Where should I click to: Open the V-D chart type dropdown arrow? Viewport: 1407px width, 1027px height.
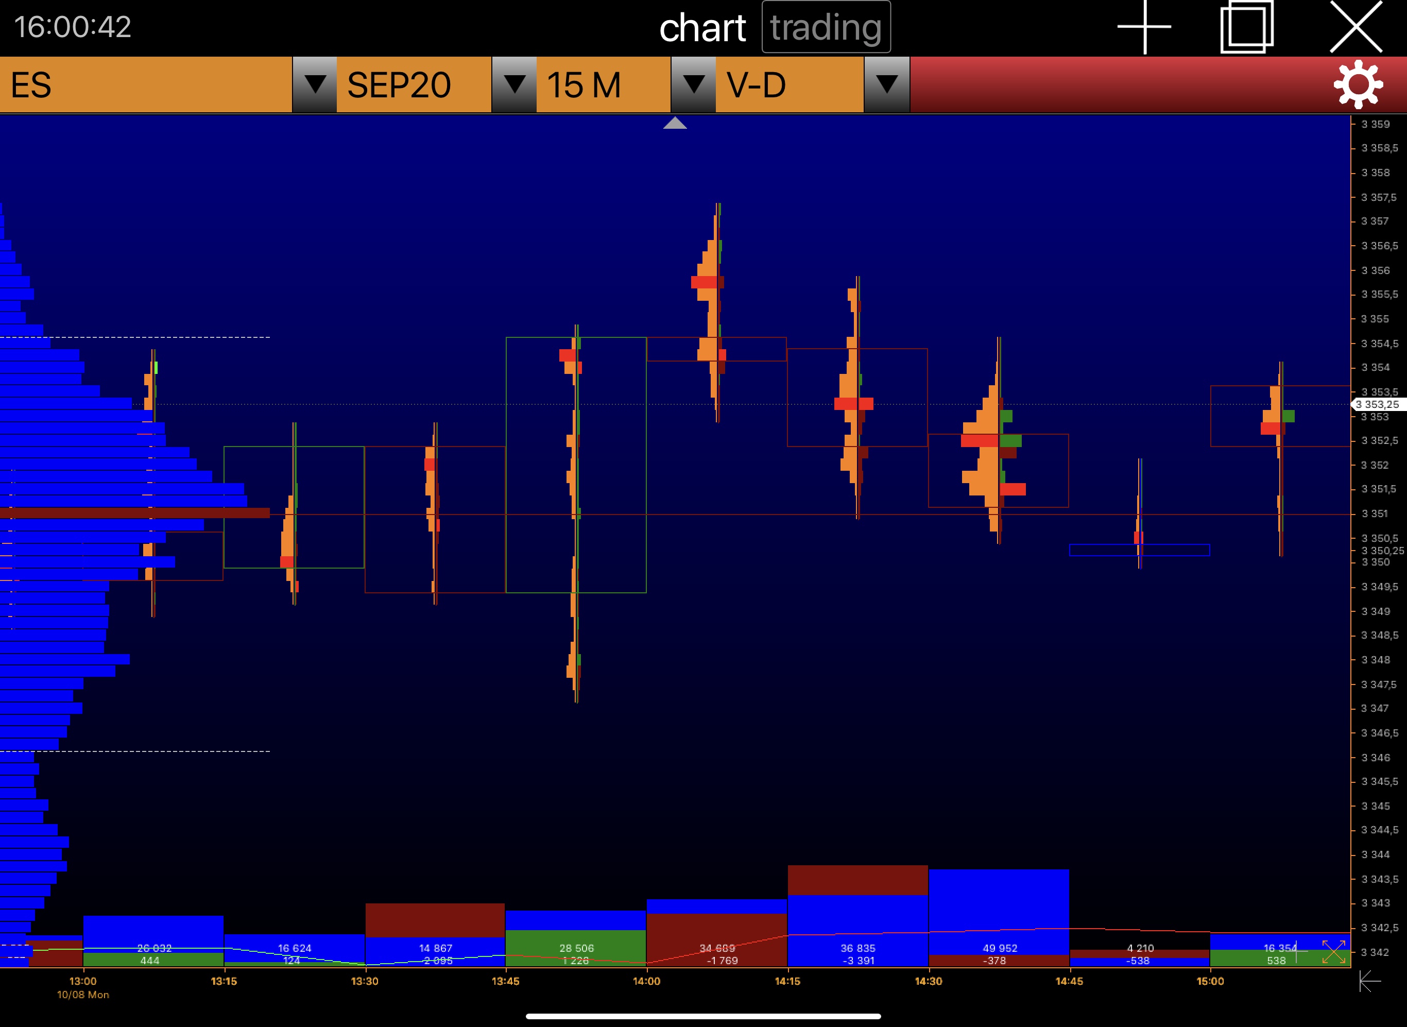pos(887,84)
